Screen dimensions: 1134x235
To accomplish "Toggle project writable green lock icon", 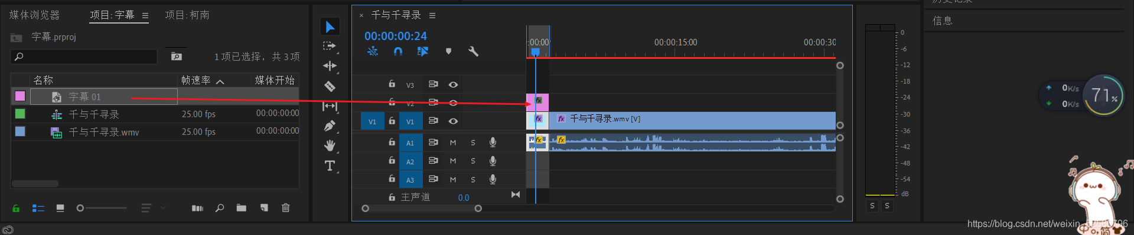I will pyautogui.click(x=16, y=208).
